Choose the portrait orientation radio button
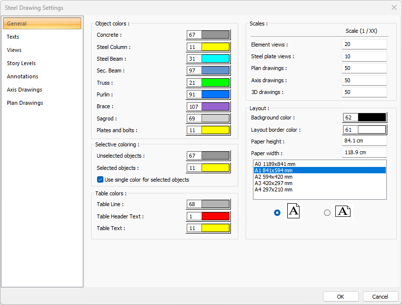Image resolution: width=402 pixels, height=305 pixels. pyautogui.click(x=277, y=212)
